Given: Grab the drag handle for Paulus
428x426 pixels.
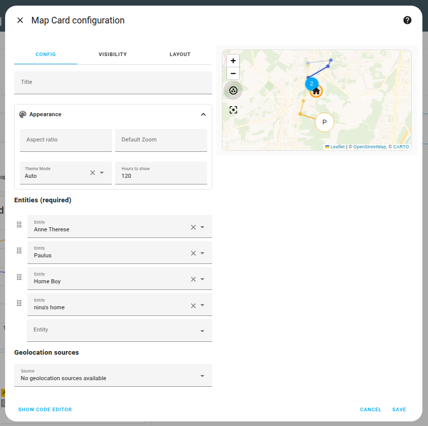Looking at the screenshot, I should (x=19, y=251).
